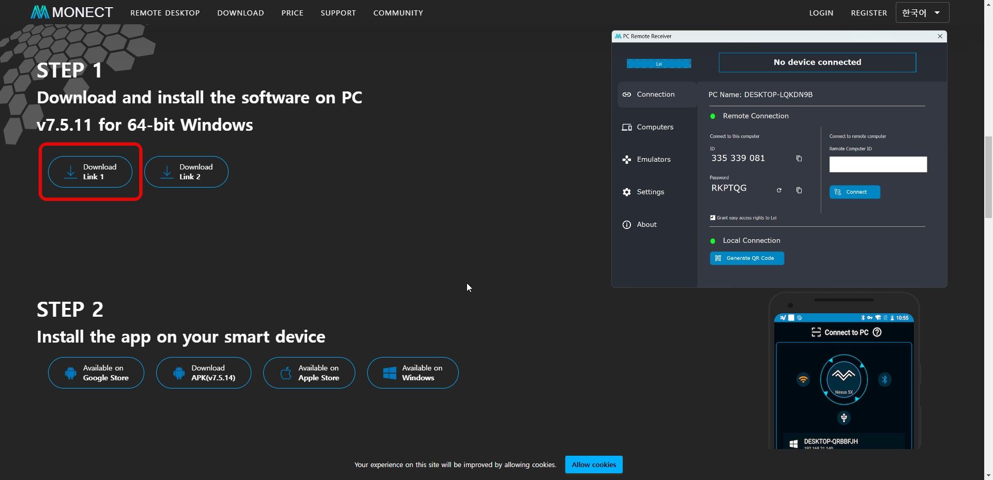Open Available on Google Store button

(x=96, y=373)
